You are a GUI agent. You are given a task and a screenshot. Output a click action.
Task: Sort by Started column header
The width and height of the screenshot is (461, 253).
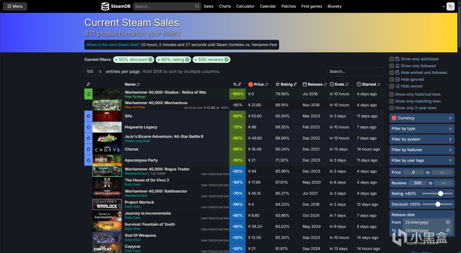point(368,84)
